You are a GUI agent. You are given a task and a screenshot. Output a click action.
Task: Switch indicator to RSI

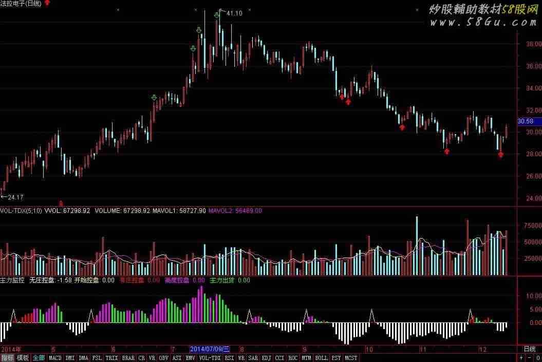click(230, 358)
